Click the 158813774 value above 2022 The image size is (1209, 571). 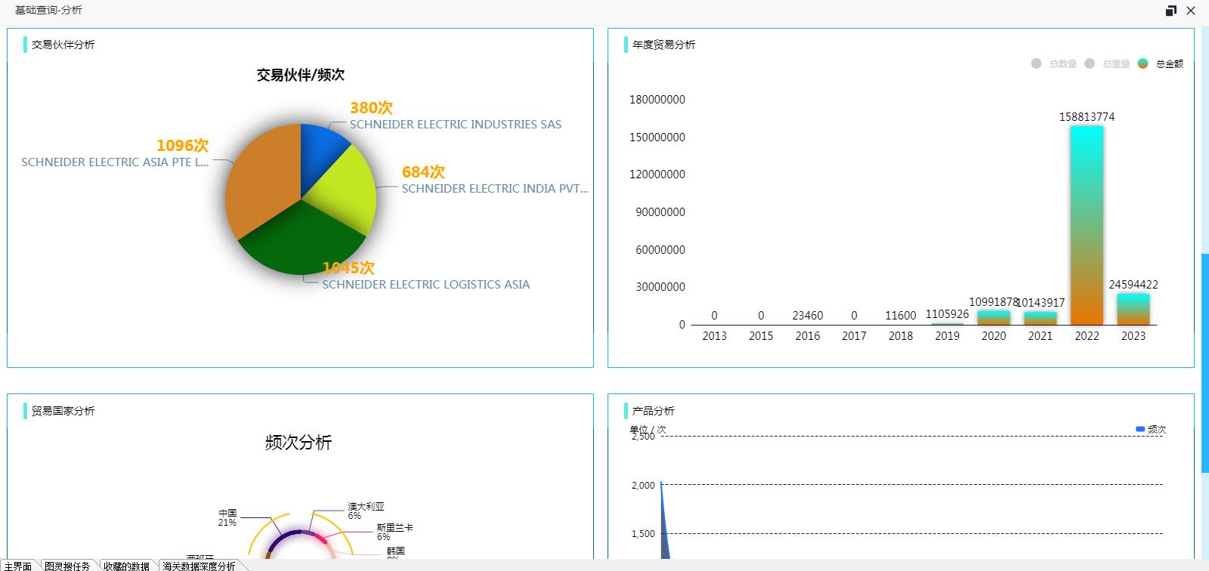coord(1087,117)
